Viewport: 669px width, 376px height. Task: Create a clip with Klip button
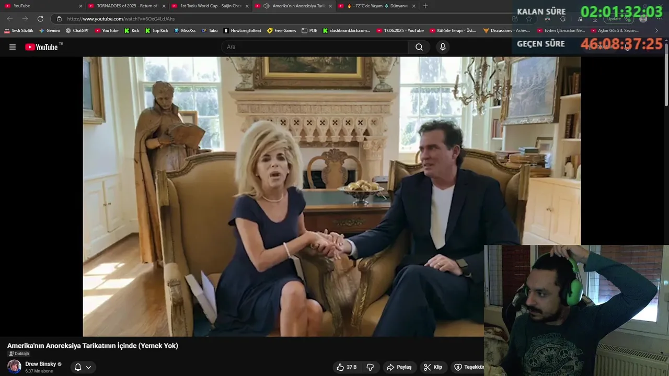click(433, 367)
